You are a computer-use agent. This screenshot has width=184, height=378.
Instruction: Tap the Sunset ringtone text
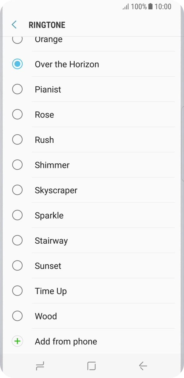(x=48, y=266)
